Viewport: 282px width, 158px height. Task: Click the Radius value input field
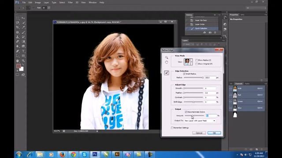(210, 78)
